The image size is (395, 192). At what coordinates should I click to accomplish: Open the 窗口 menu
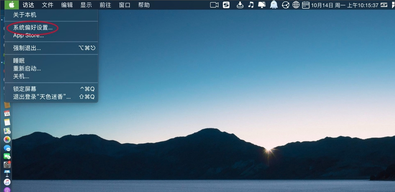125,5
